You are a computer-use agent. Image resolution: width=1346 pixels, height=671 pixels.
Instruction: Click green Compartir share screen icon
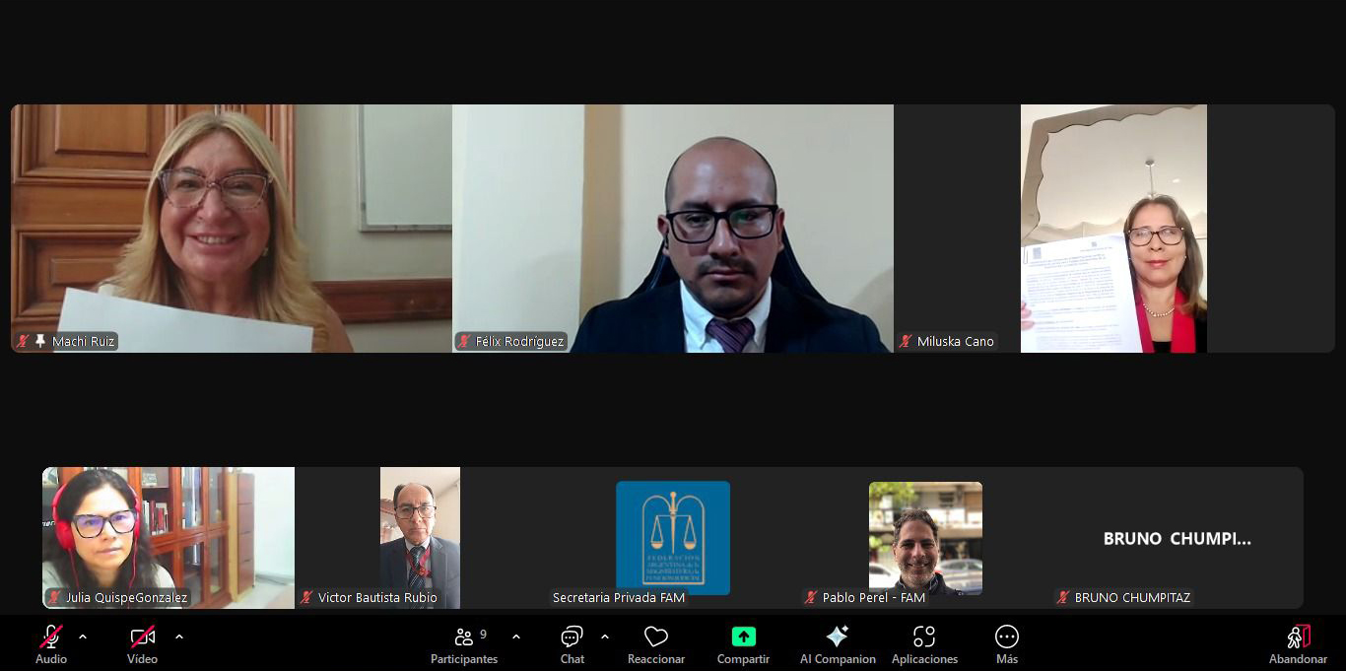[x=743, y=637]
